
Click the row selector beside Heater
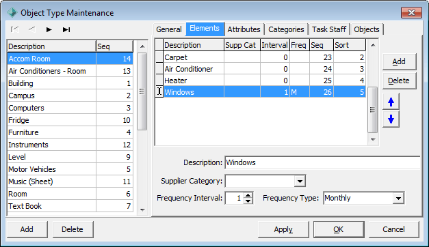tap(159, 81)
